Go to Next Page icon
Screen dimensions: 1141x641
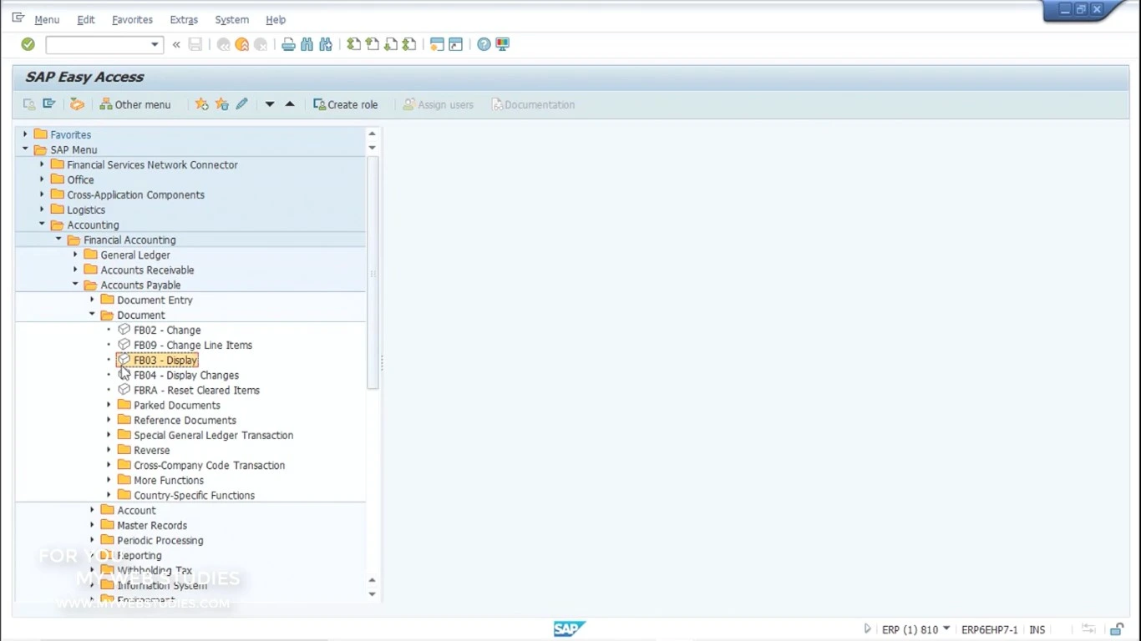pos(391,44)
